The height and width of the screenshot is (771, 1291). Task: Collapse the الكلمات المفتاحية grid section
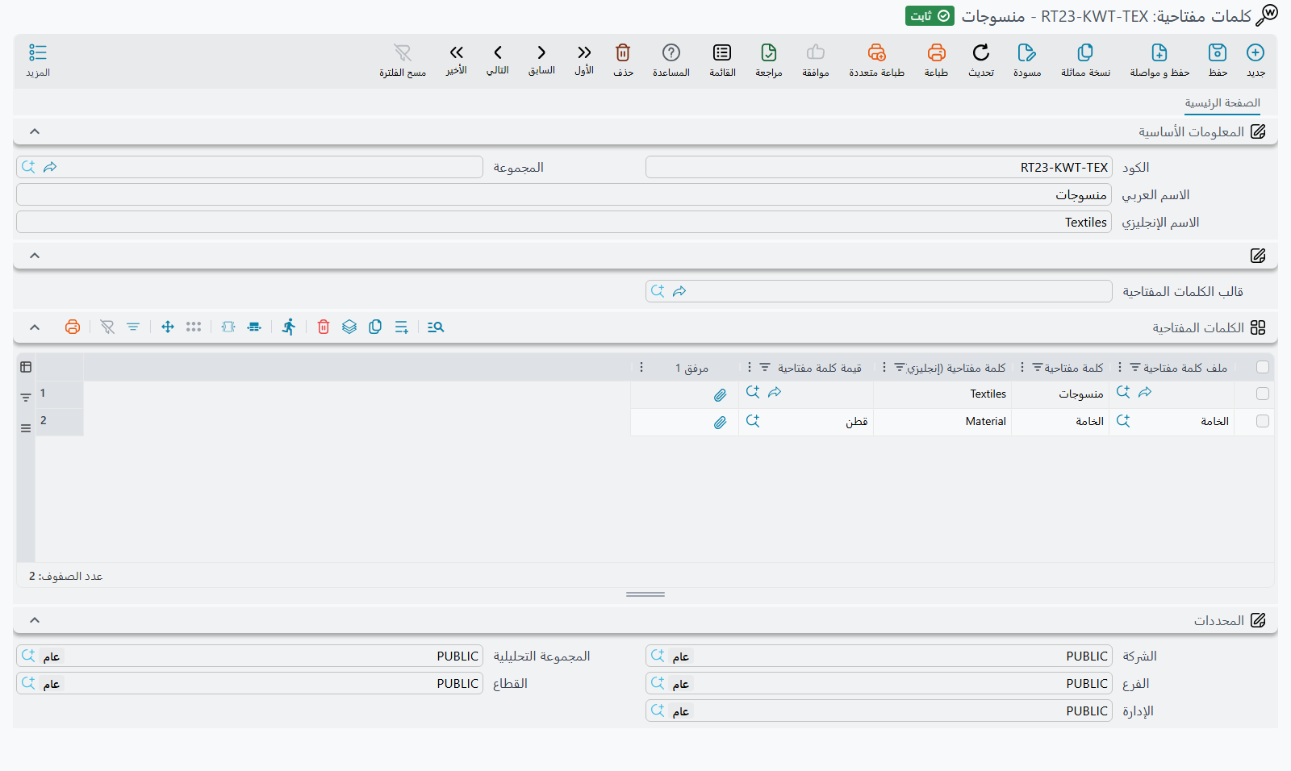pos(35,327)
